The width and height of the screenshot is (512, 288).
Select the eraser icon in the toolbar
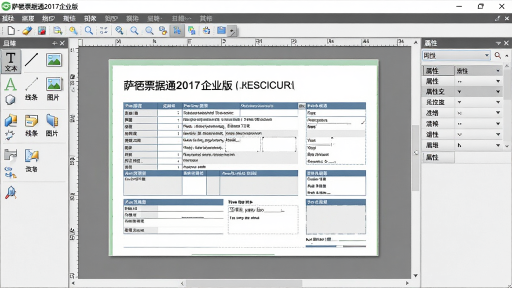coord(27,30)
